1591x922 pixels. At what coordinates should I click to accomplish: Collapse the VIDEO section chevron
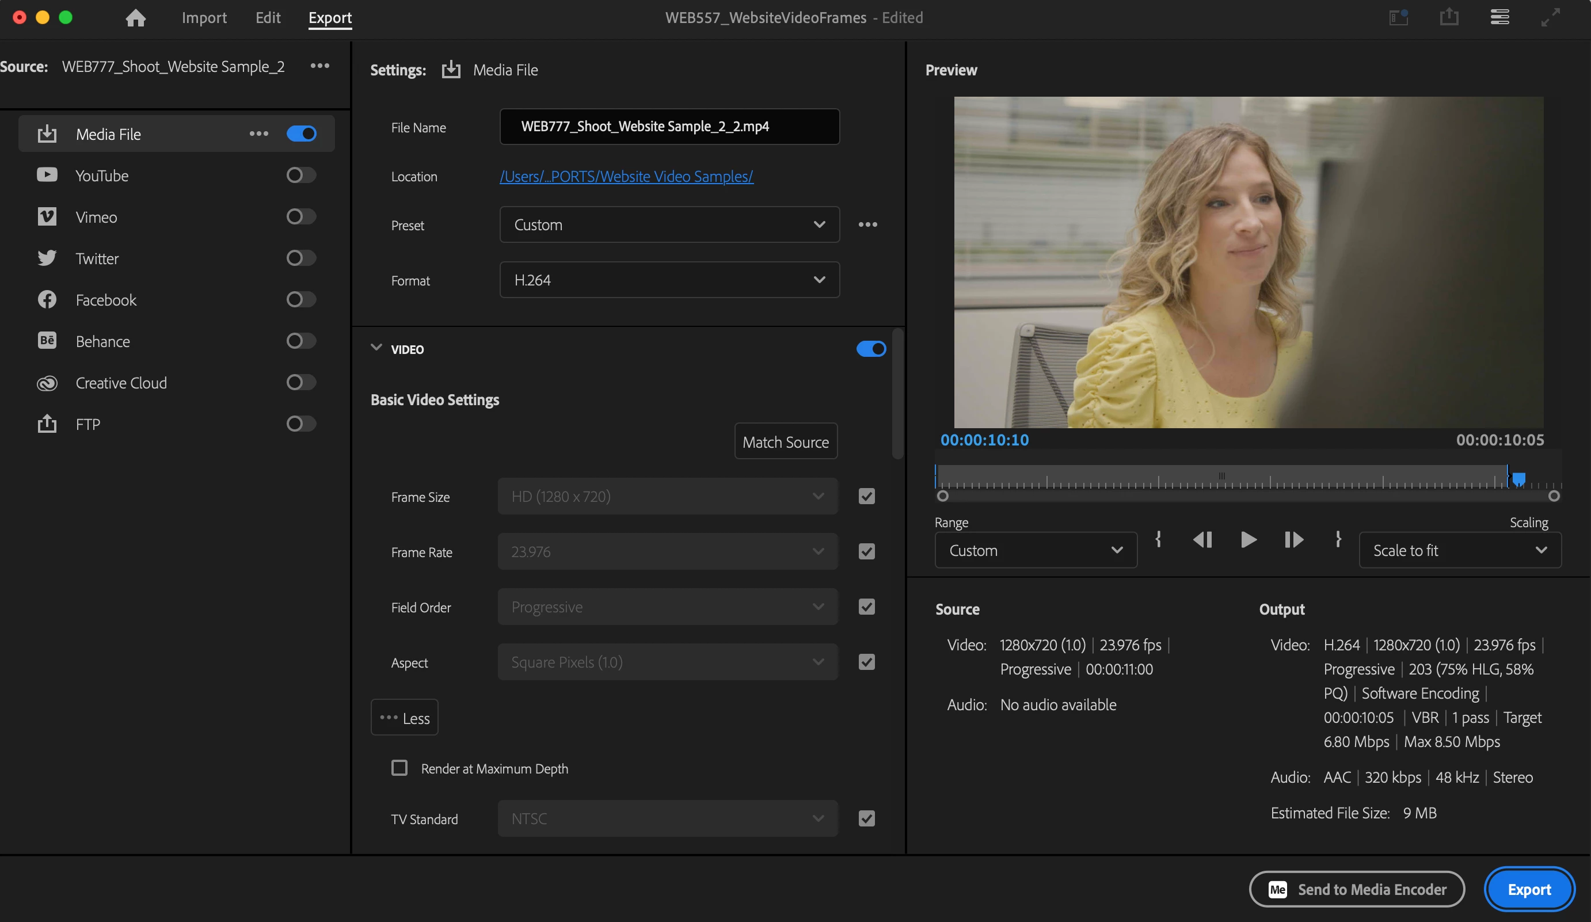pyautogui.click(x=376, y=348)
